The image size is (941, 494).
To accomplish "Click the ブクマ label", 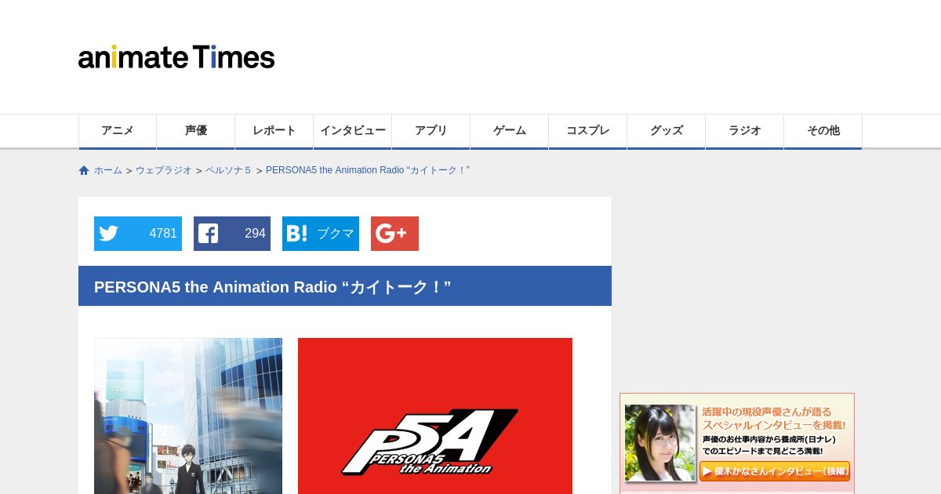I will pyautogui.click(x=335, y=234).
